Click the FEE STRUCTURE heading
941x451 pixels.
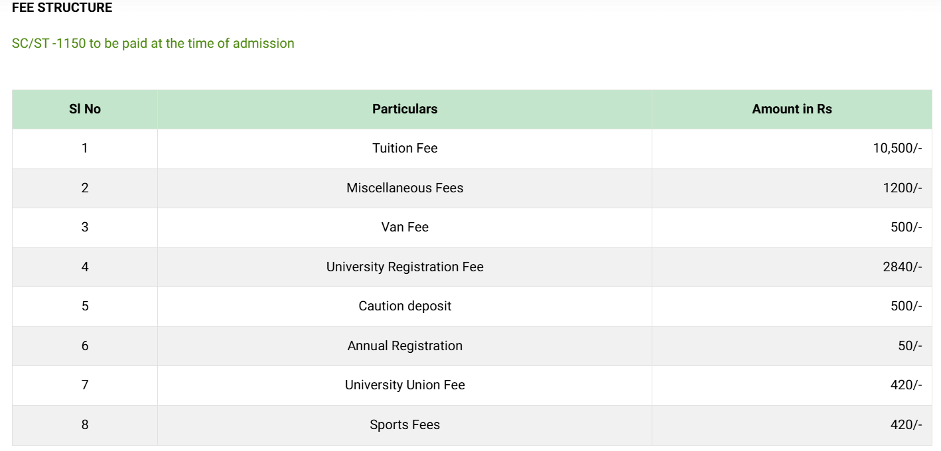(x=62, y=8)
